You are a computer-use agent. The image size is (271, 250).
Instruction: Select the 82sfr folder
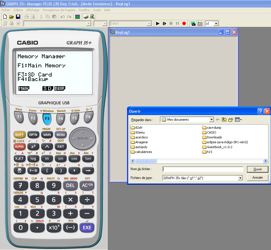coord(137,128)
